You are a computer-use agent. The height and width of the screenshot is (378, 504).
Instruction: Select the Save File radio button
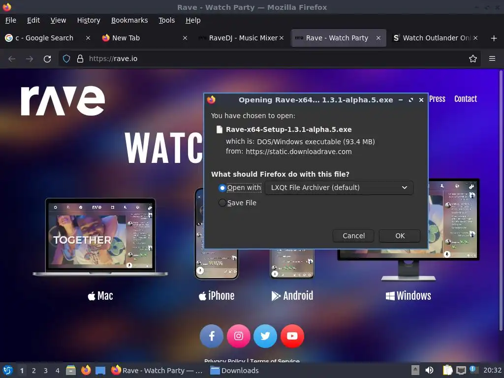click(222, 203)
